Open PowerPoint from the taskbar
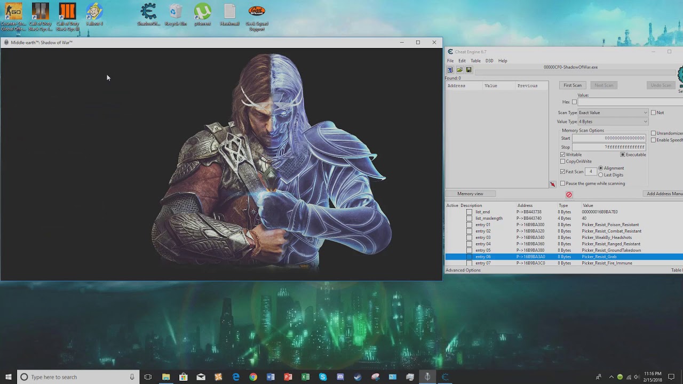 pos(288,377)
